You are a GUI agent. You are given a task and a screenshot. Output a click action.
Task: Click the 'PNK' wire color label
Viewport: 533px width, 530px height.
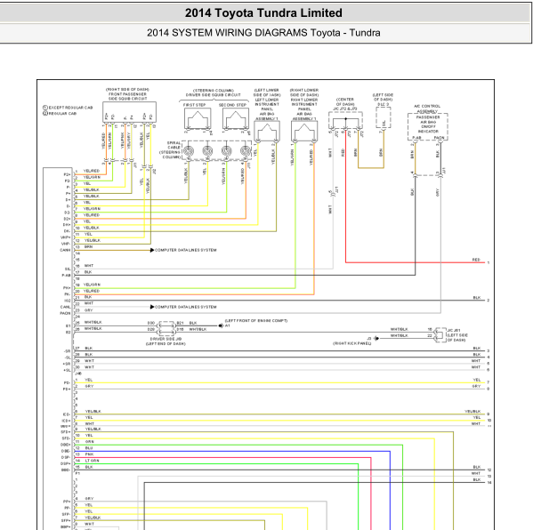tap(89, 454)
